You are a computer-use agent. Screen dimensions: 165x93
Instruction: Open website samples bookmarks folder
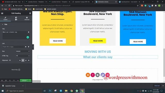50,9
